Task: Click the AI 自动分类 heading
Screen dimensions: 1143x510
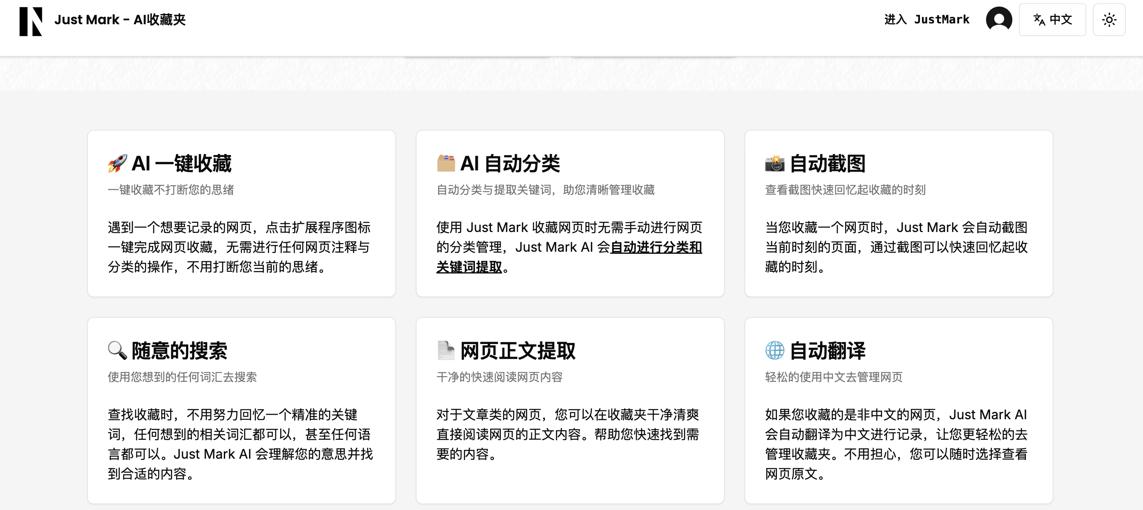Action: [510, 163]
